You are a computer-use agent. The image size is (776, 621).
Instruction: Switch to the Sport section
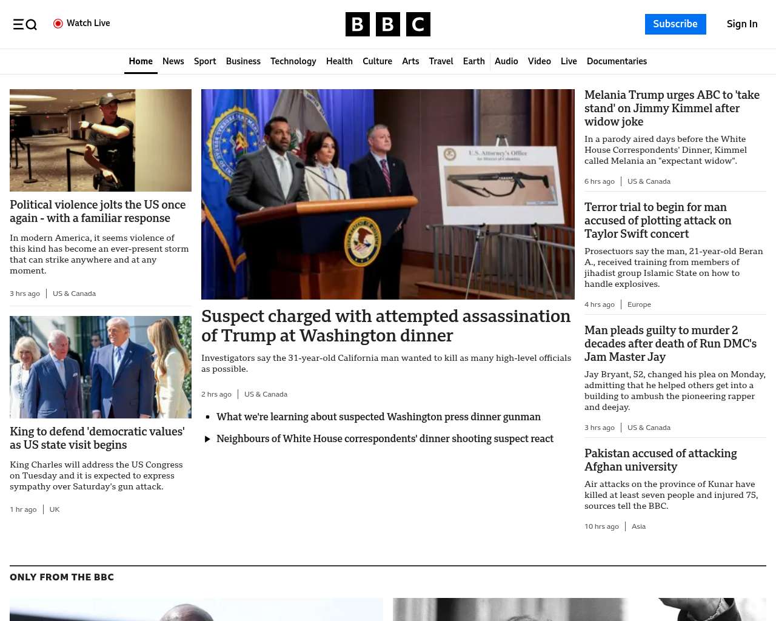[205, 61]
